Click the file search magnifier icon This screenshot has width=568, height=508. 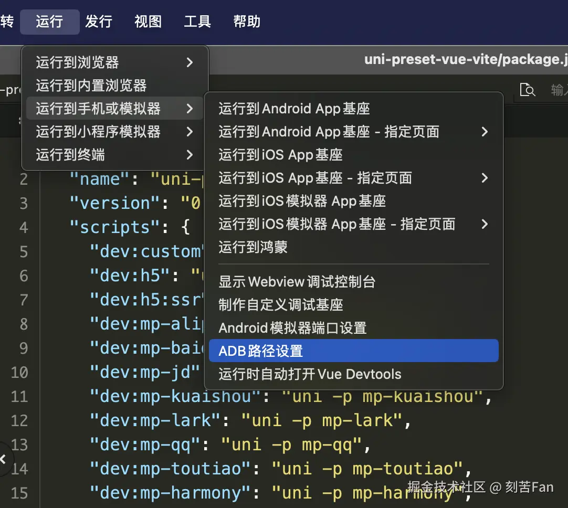click(x=527, y=90)
